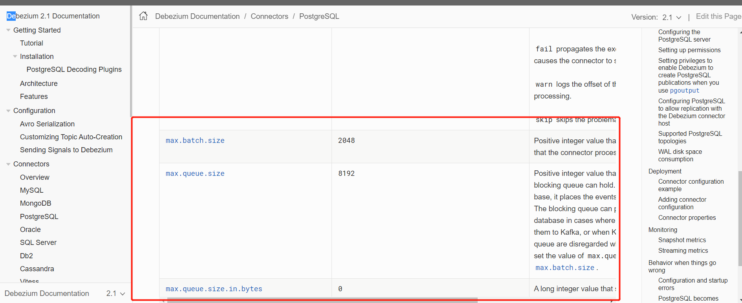Jump to Adding connector configuration
The width and height of the screenshot is (742, 303).
(x=682, y=203)
